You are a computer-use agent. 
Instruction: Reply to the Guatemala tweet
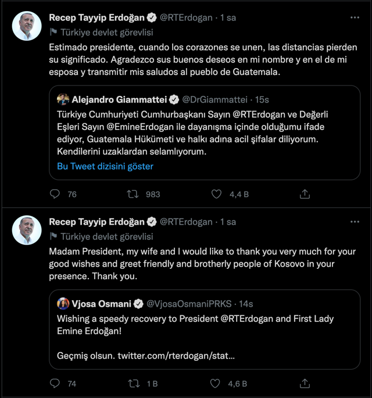point(55,194)
